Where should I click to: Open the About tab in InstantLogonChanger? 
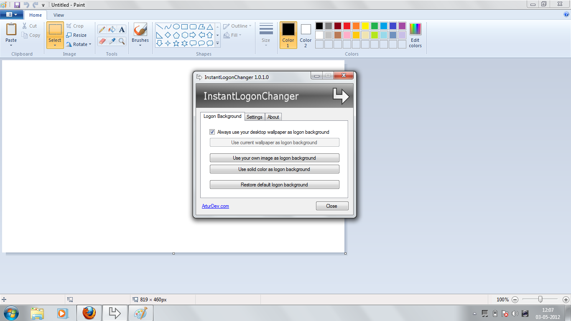tap(273, 117)
